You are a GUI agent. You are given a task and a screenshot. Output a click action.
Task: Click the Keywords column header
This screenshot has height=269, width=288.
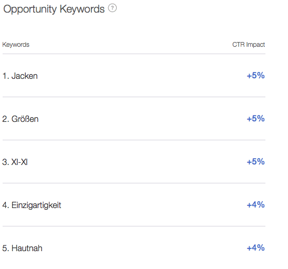pos(16,45)
